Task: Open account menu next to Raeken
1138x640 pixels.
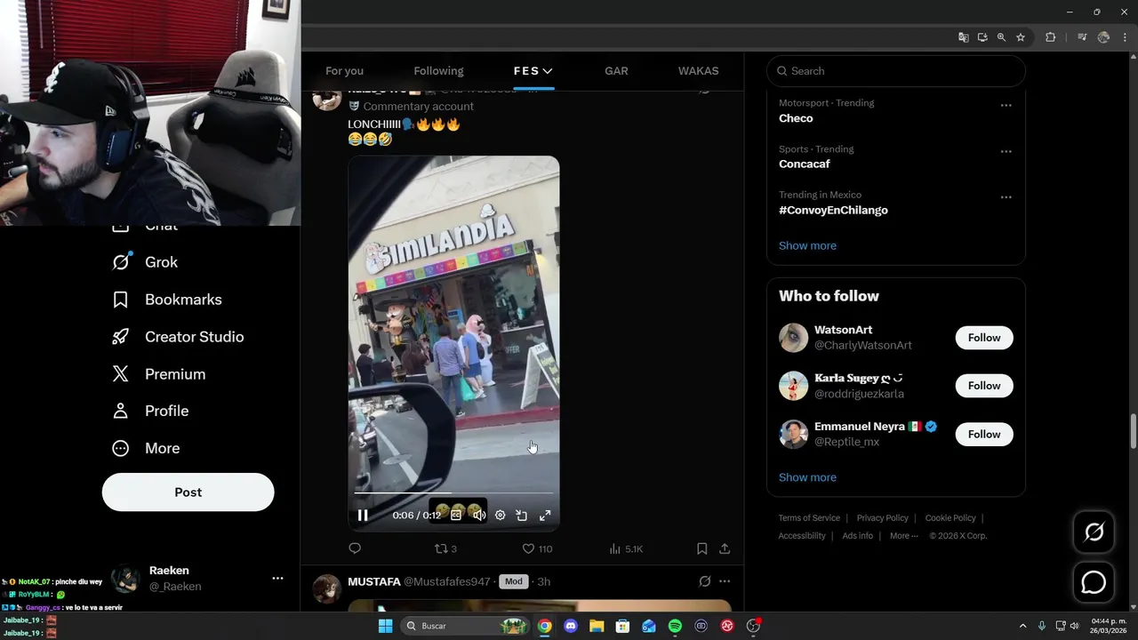Action: pos(277,579)
